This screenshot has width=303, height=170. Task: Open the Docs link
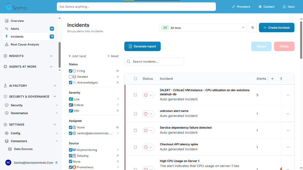[x=289, y=7]
